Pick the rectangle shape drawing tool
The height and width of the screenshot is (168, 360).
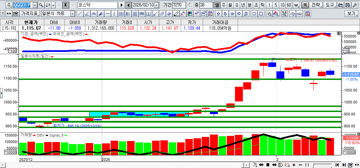pos(261,14)
